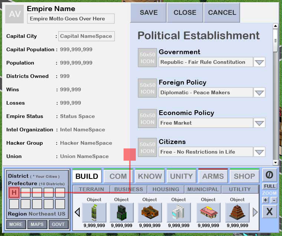This screenshot has width=282, height=236.
Task: Switch to the UNITY tab
Action: point(181,176)
